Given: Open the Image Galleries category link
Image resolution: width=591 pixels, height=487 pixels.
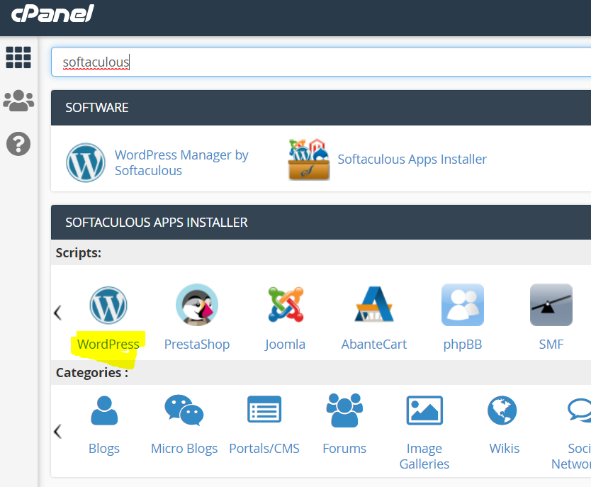Looking at the screenshot, I should click(424, 456).
